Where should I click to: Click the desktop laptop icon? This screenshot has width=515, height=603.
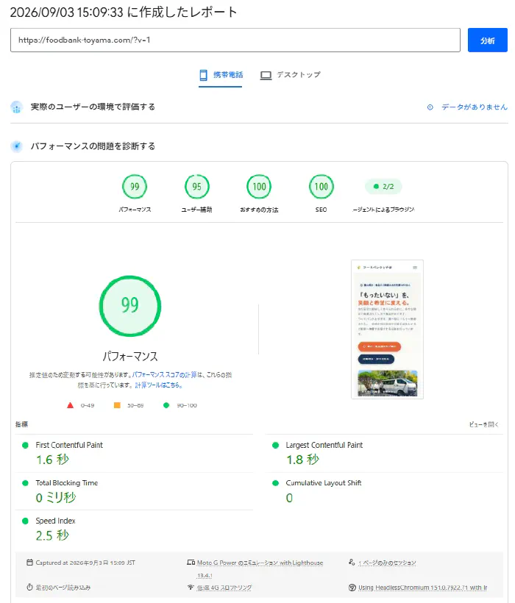tap(266, 75)
